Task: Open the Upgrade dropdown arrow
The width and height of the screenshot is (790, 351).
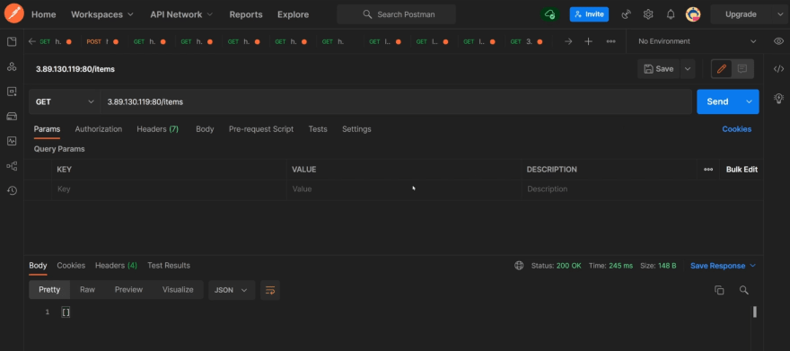Action: 780,14
